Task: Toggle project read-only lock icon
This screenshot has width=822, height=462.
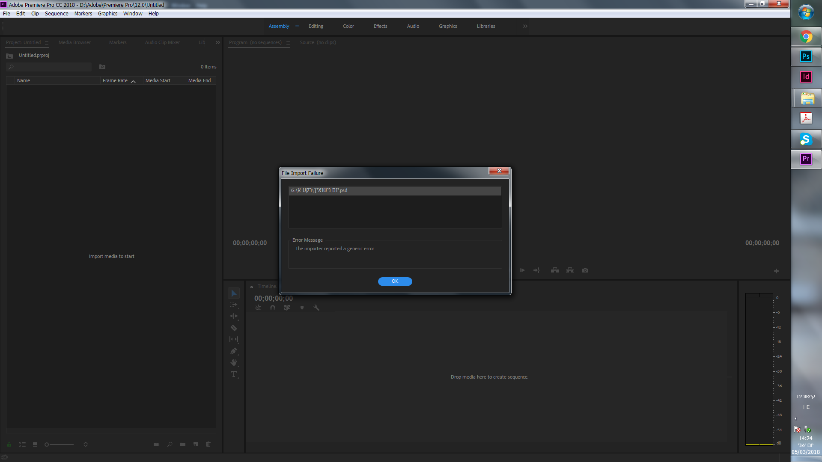Action: (9, 444)
